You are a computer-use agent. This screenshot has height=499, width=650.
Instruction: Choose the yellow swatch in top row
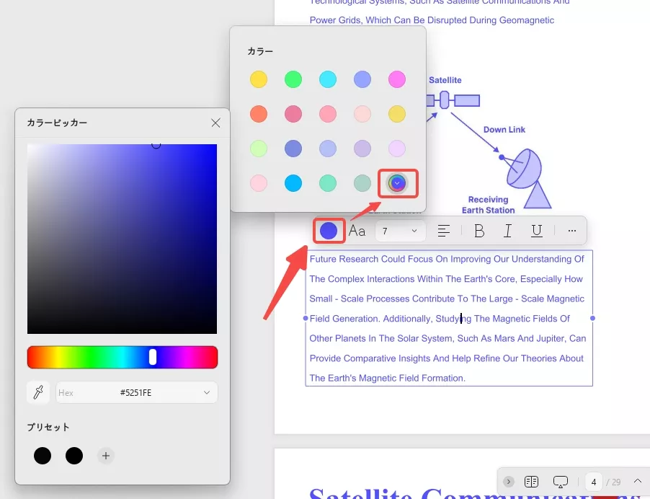tap(259, 79)
